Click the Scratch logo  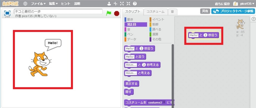tap(10, 3)
